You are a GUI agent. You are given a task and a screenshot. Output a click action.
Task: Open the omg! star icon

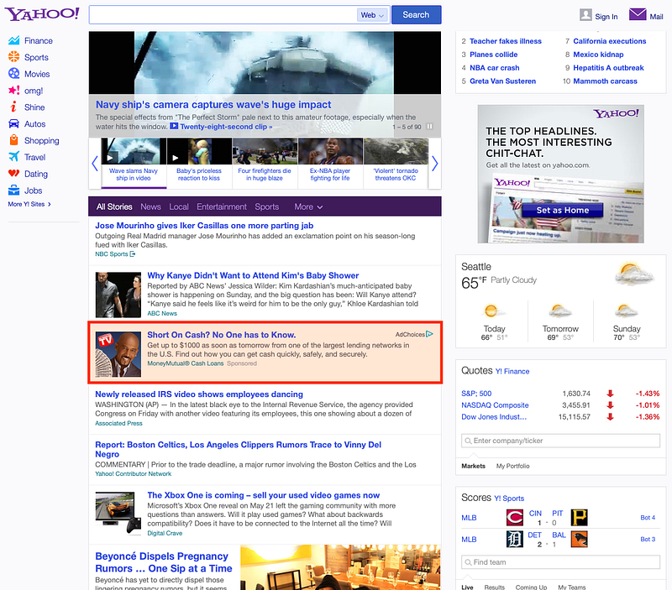click(x=13, y=91)
